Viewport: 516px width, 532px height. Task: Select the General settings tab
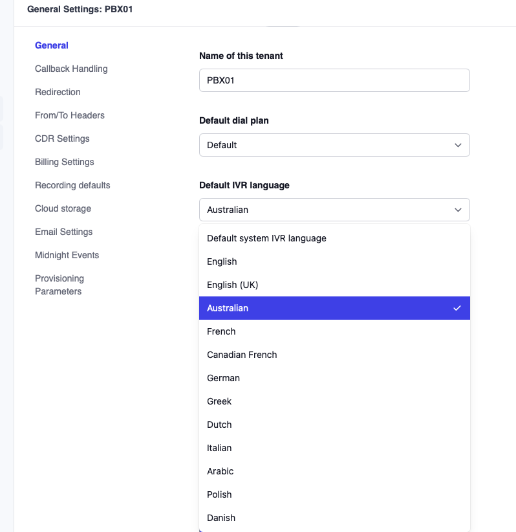point(52,45)
